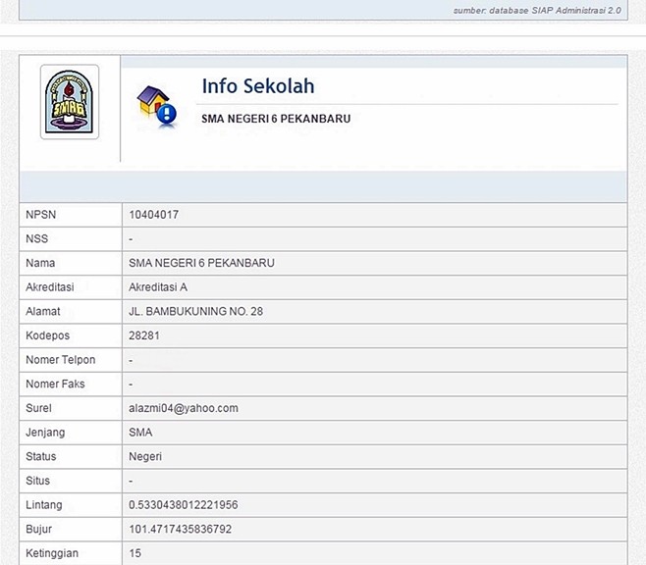
Task: Click the Nama row school name
Action: click(201, 263)
